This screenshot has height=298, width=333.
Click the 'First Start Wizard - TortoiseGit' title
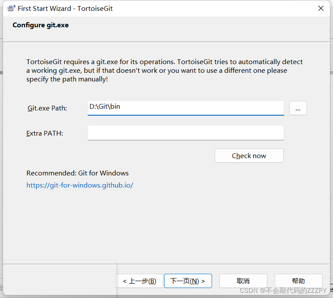65,8
